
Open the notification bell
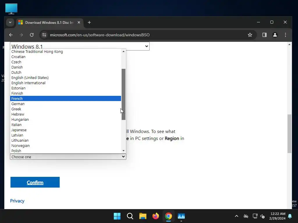coord(290,216)
